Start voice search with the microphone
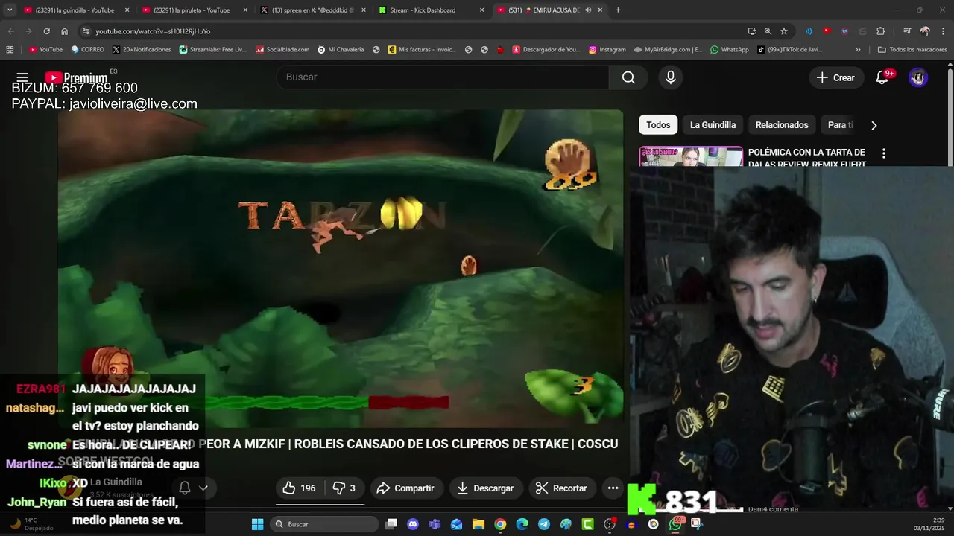This screenshot has width=954, height=536. 671,77
